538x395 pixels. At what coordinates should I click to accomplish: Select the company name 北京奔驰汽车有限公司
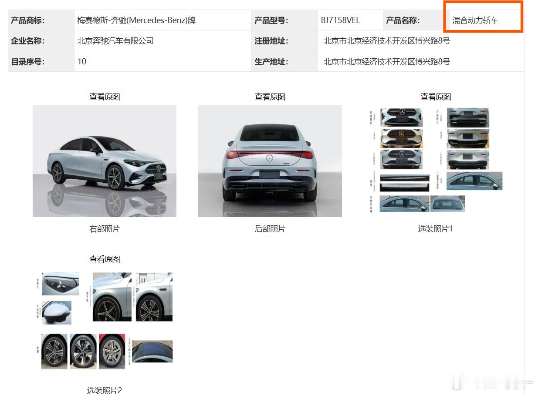click(x=115, y=41)
